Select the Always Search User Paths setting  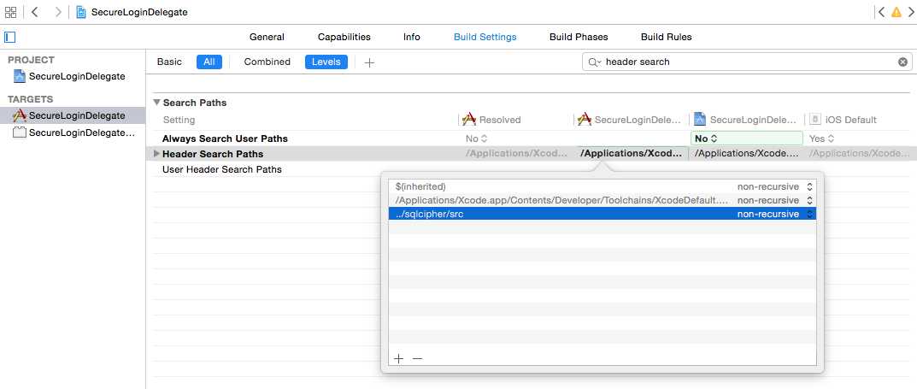pos(225,139)
